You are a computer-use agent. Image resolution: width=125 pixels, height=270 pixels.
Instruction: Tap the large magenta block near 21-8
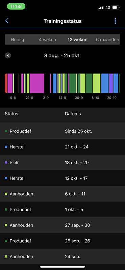coord(37,83)
